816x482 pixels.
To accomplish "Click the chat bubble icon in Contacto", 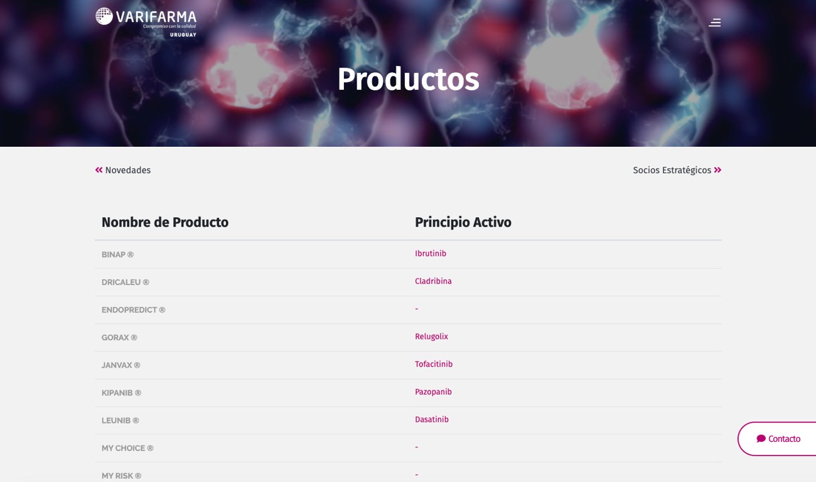I will tap(761, 439).
